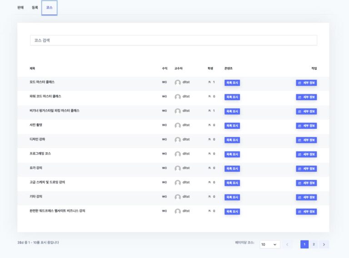Click instructor avatar in 요가 강의 row
Screen dimensions: 349x258
point(178,168)
